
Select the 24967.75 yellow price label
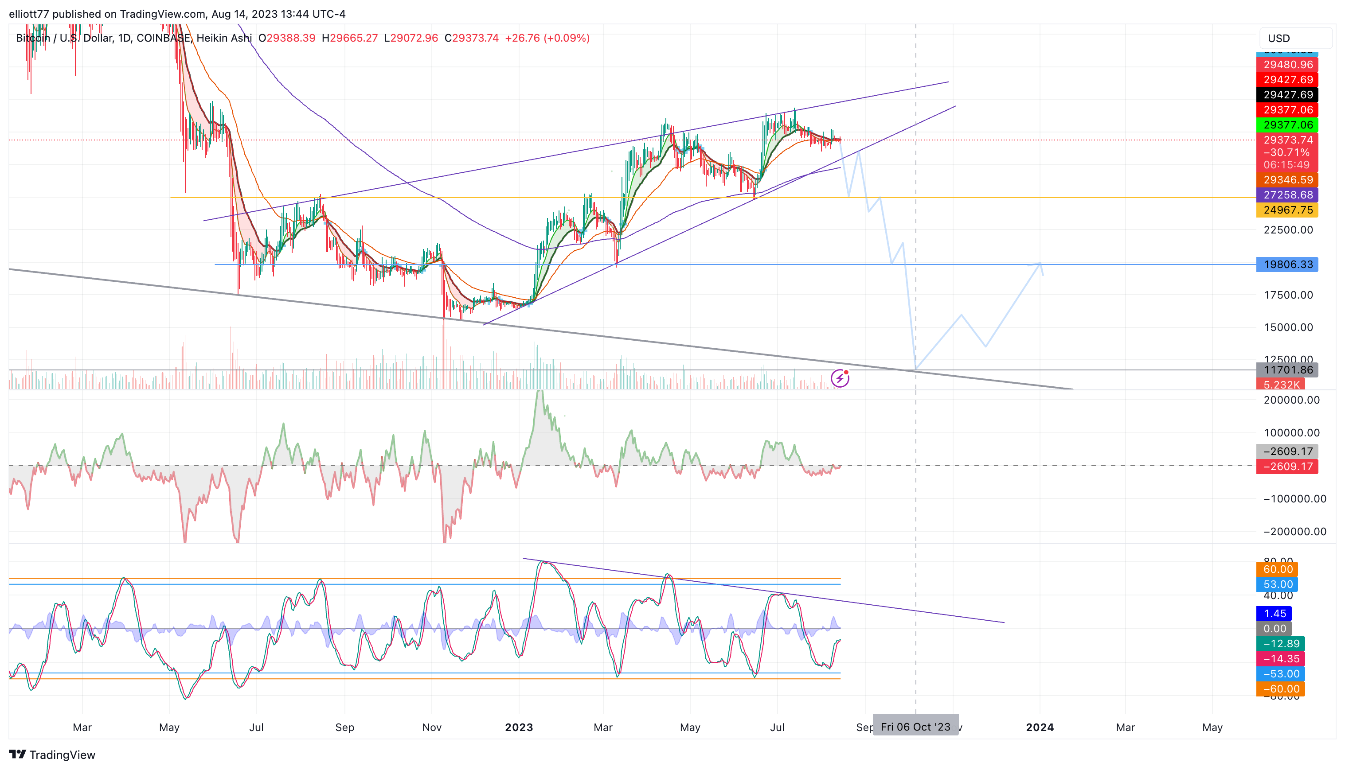coord(1287,210)
